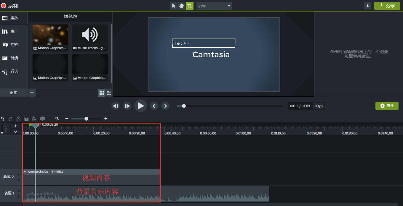This screenshot has height=206, width=403.
Task: Expand the cornercircles group clip
Action: pos(25,172)
